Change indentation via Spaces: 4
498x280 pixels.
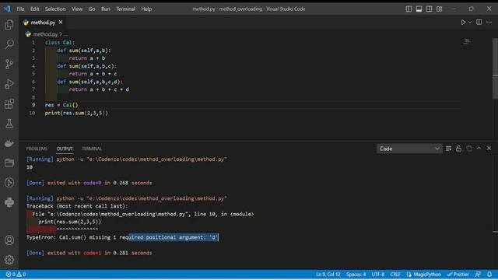point(356,275)
